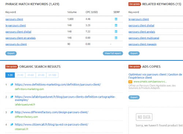Open 'parcours client en anglais' keyword link

pos(20,38)
